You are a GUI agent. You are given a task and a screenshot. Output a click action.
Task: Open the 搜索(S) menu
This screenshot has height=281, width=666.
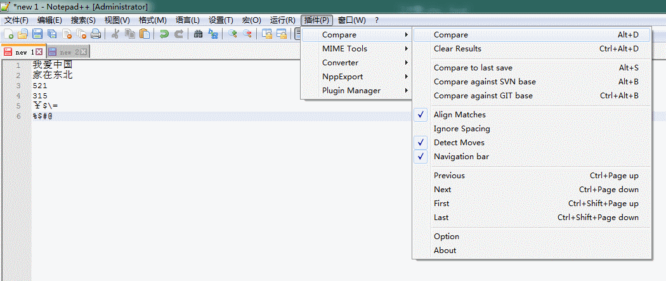click(x=83, y=20)
